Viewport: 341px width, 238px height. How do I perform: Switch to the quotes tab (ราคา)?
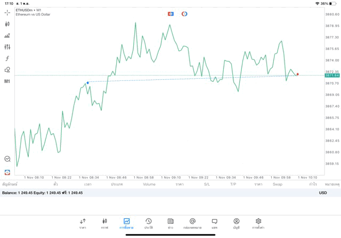click(83, 223)
